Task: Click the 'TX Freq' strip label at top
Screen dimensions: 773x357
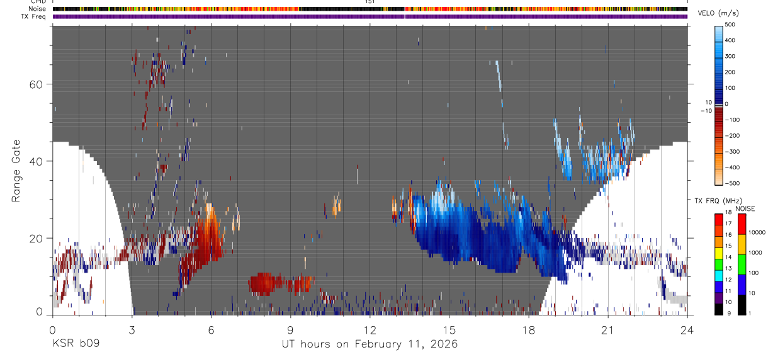Action: pyautogui.click(x=34, y=16)
